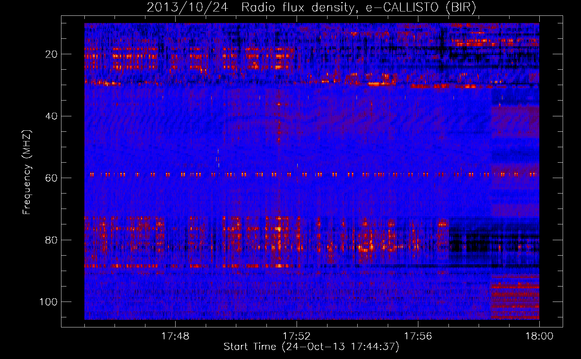581x359 pixels.
Task: Click the 20 frequency tick label
Action: (51, 54)
